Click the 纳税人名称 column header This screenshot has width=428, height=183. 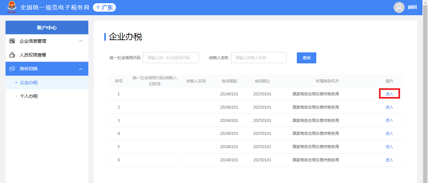click(196, 81)
